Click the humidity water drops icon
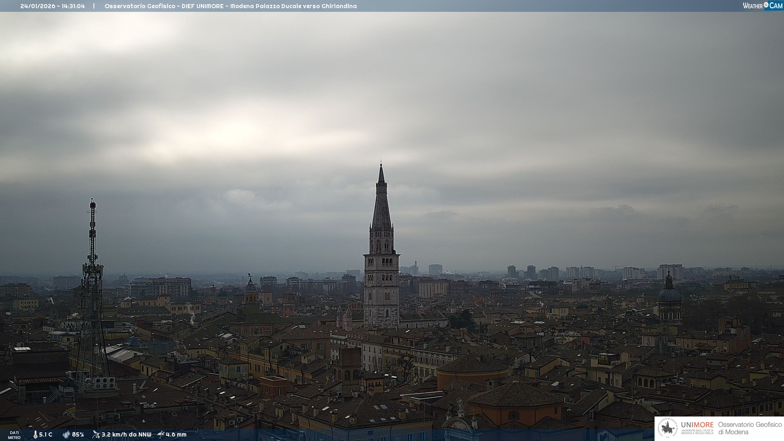This screenshot has height=441, width=784. pyautogui.click(x=66, y=434)
